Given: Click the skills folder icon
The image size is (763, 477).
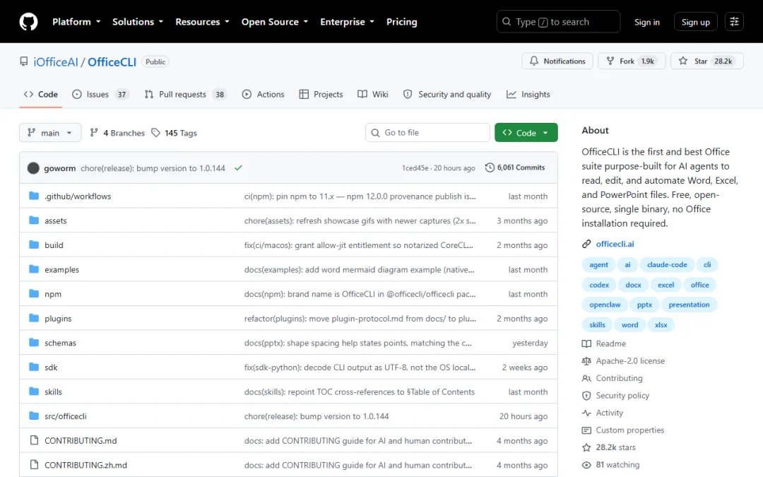Looking at the screenshot, I should point(34,391).
